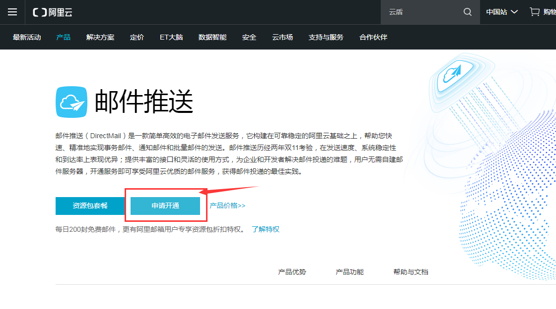Screen dimensions: 556x309
Task: Open the 支持与服务 menu
Action: 326,37
